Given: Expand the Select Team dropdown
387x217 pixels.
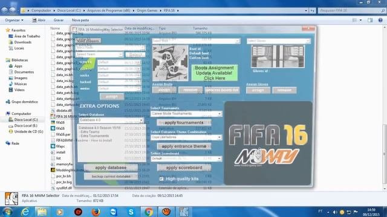Looking at the screenshot, I should [x=120, y=54].
